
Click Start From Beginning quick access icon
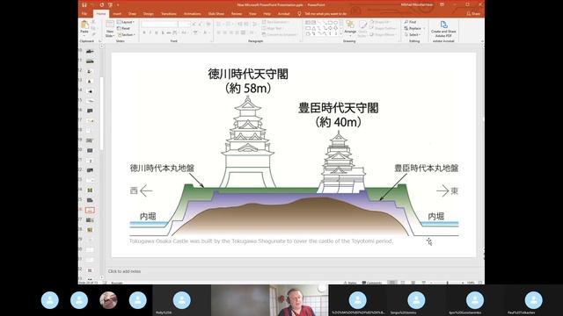pyautogui.click(x=110, y=5)
